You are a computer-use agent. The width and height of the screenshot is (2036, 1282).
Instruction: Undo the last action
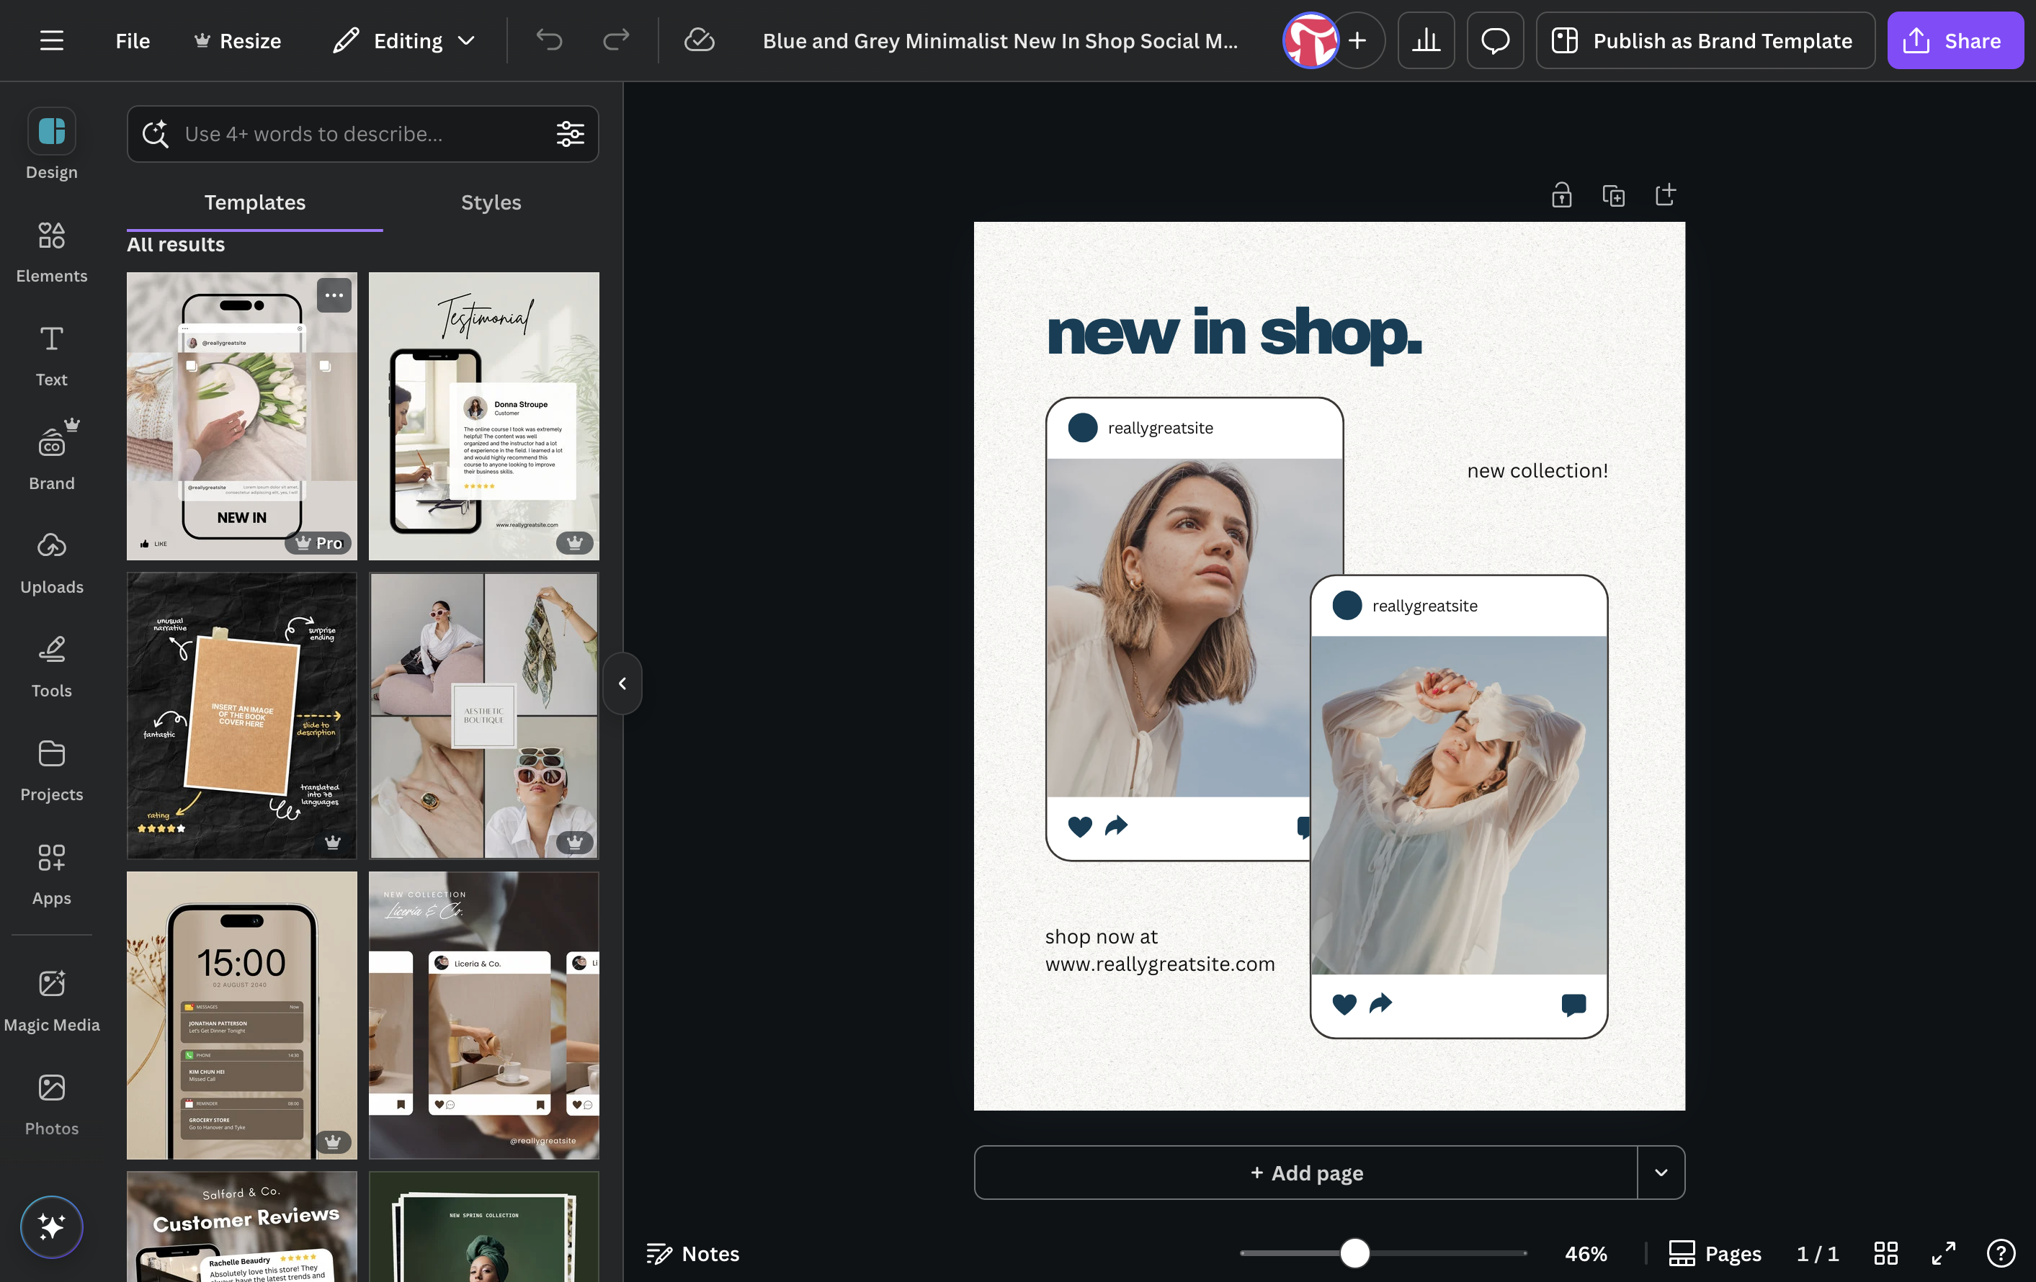tap(549, 40)
